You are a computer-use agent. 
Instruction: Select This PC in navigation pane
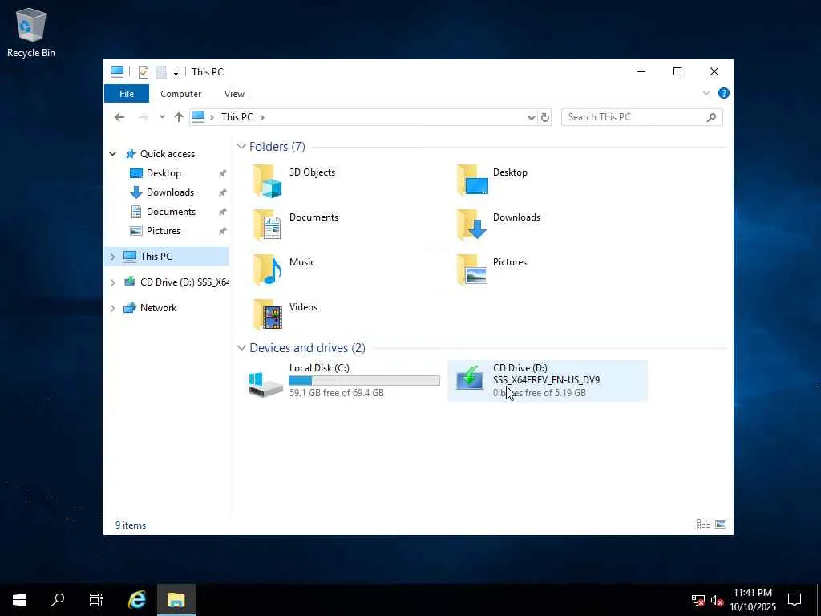tap(156, 257)
